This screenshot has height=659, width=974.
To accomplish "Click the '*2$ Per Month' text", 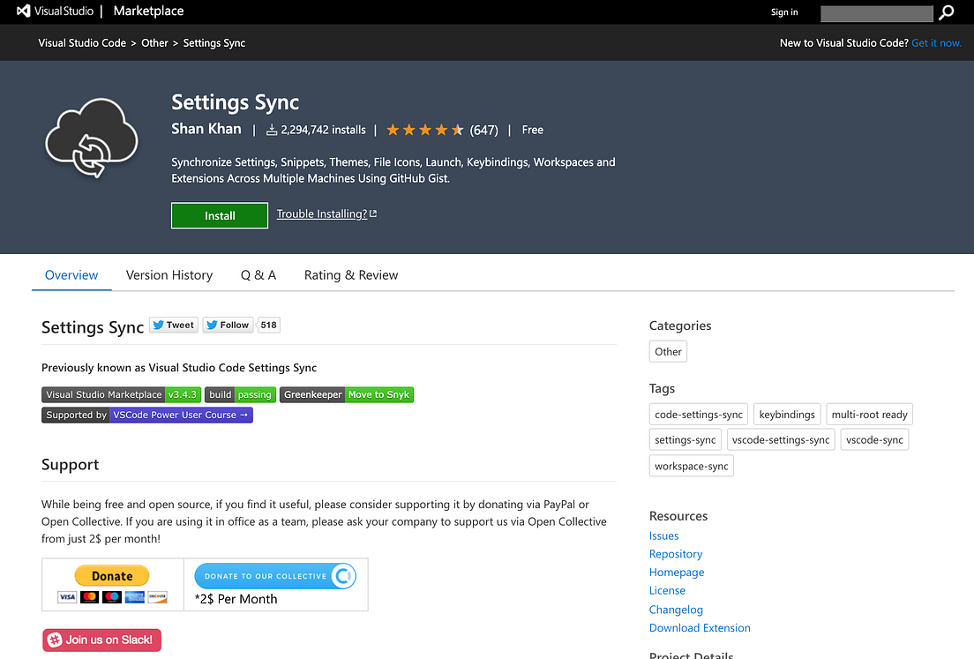I will pyautogui.click(x=236, y=599).
